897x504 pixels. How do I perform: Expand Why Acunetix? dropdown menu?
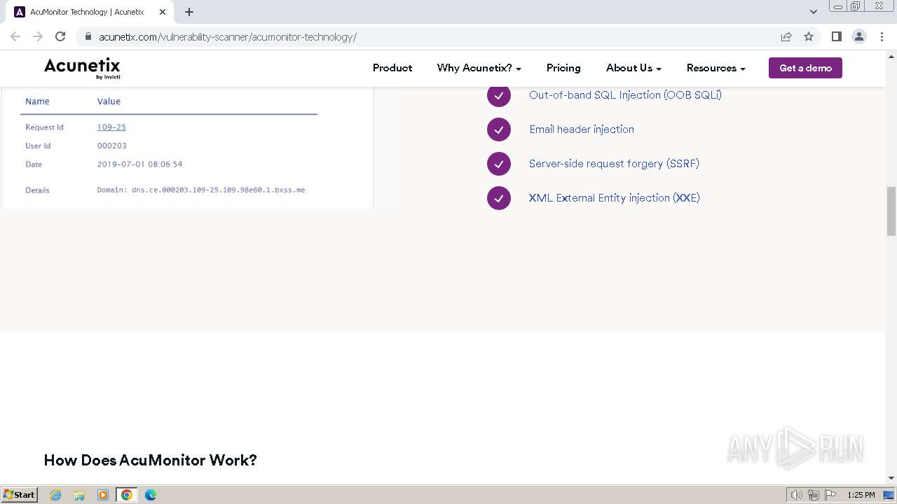(x=479, y=68)
